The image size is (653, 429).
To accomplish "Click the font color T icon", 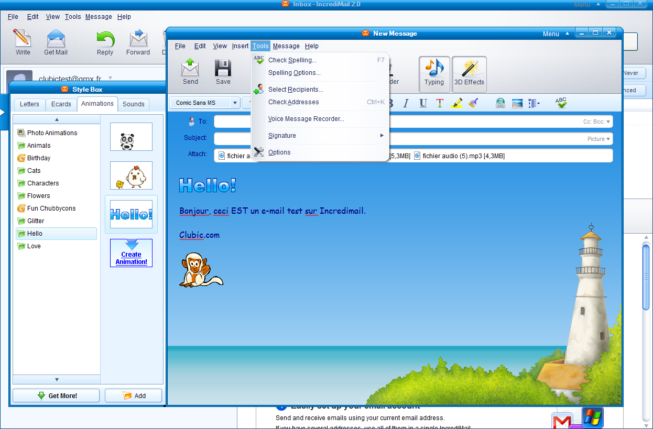I will pyautogui.click(x=439, y=103).
